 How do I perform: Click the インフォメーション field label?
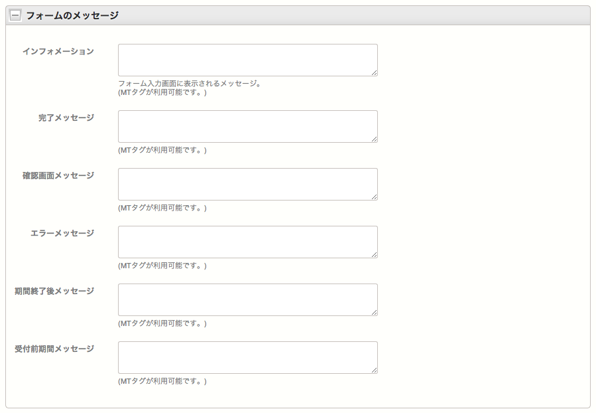pyautogui.click(x=58, y=51)
